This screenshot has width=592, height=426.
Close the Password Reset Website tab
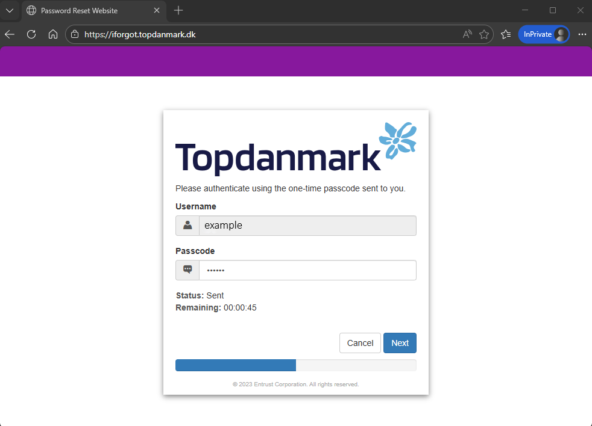tap(157, 11)
